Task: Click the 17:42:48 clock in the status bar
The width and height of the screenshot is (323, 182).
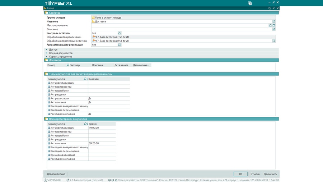Action: coord(274,180)
